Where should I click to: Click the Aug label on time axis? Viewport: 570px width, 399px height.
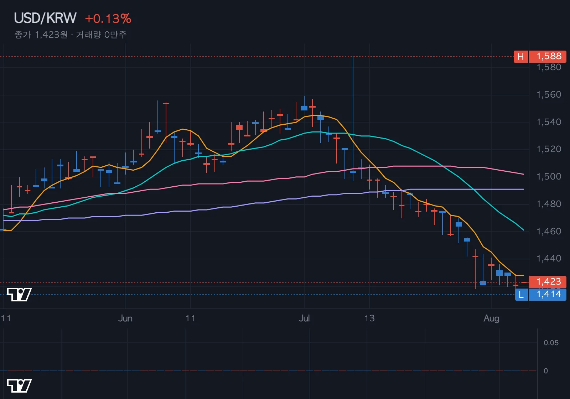click(491, 318)
